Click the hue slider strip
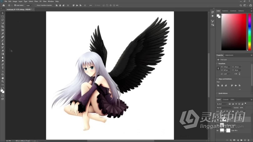Screen dimensions: 253x142 click(x=250, y=32)
